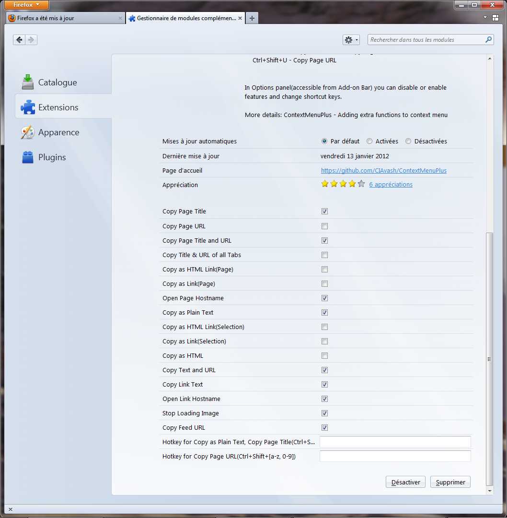
Task: Click the scrollbar up arrow
Action: pyautogui.click(x=490, y=59)
